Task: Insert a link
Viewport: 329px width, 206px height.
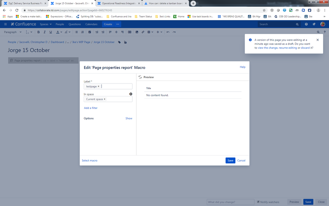Action: click(x=143, y=32)
